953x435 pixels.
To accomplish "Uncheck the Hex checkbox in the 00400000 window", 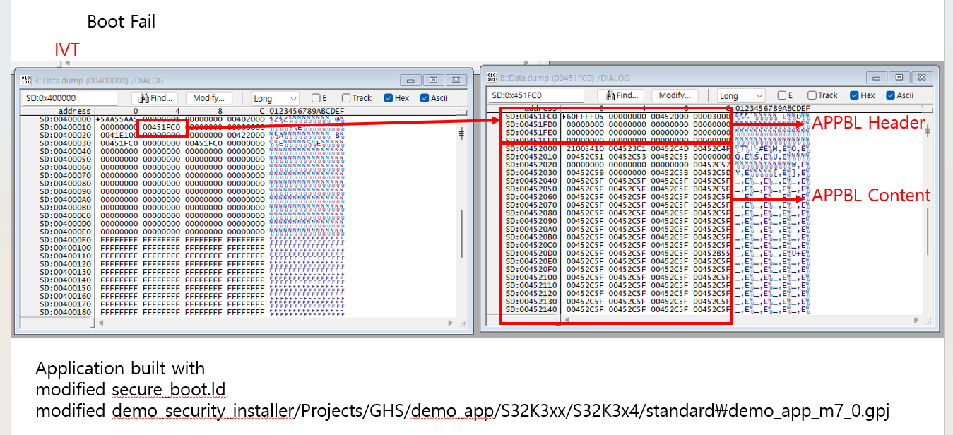I will (389, 98).
